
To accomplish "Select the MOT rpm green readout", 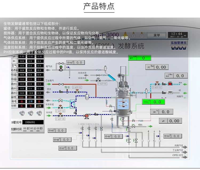I will 139,58.
